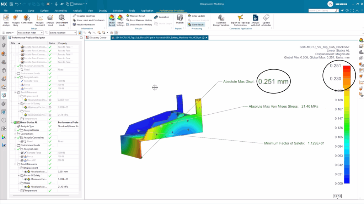The image size is (364, 204).
Task: Click the red top of the color legend
Action: [x=347, y=68]
